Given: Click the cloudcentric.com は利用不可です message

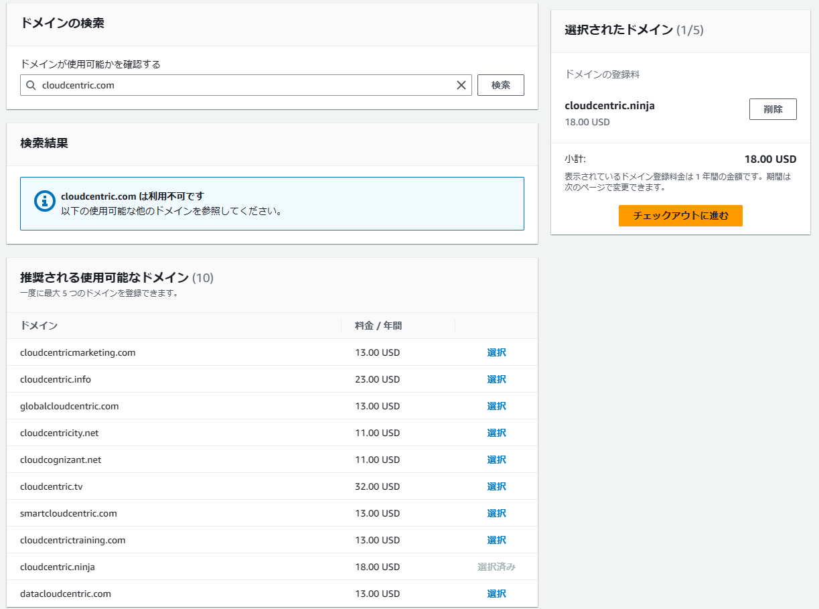Looking at the screenshot, I should [x=133, y=196].
